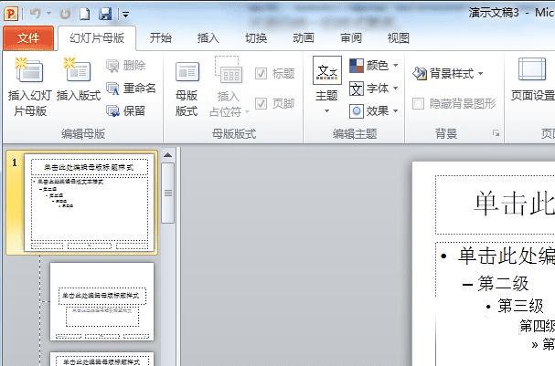Click the master title placeholder on the slide
The width and height of the screenshot is (555, 366).
tap(496, 204)
